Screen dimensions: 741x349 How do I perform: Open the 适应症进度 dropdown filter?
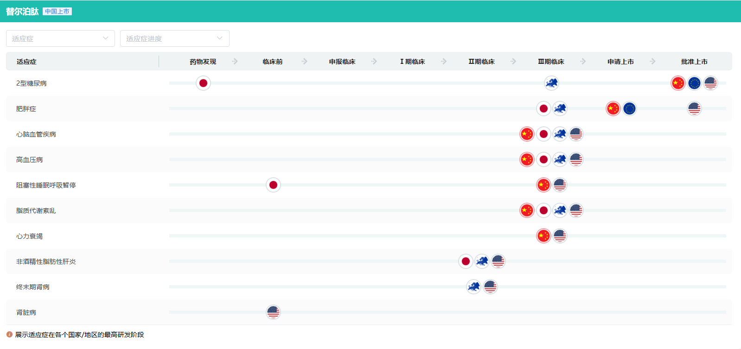pos(175,38)
